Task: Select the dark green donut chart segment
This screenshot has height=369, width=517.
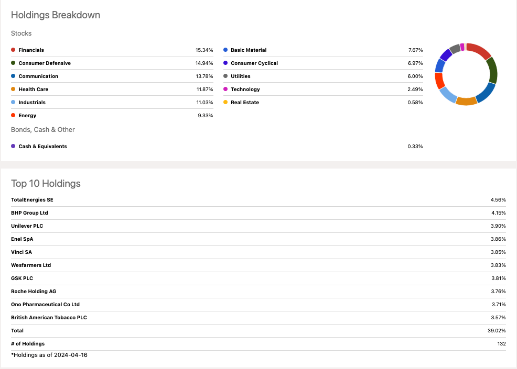Action: pyautogui.click(x=492, y=71)
